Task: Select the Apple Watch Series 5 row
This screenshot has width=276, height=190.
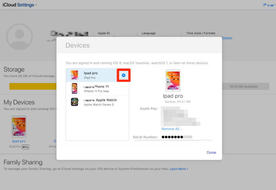Action: coord(98,102)
